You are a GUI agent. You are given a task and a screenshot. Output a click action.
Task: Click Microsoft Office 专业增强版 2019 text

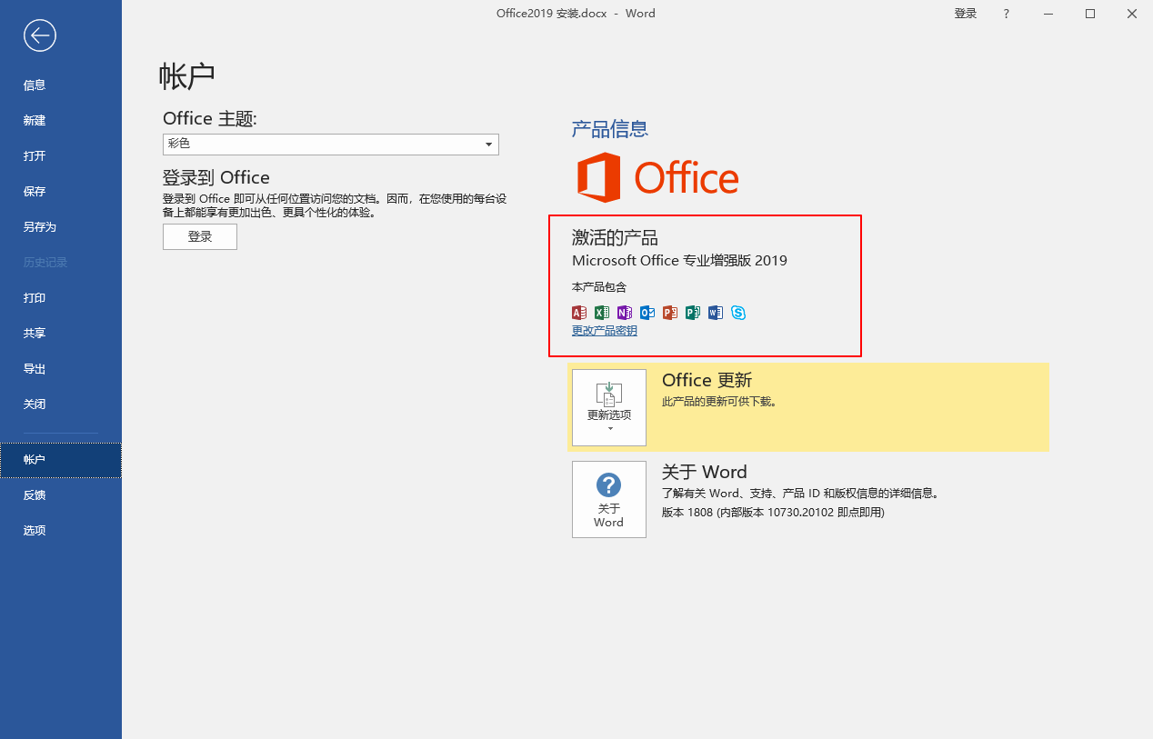click(x=679, y=261)
